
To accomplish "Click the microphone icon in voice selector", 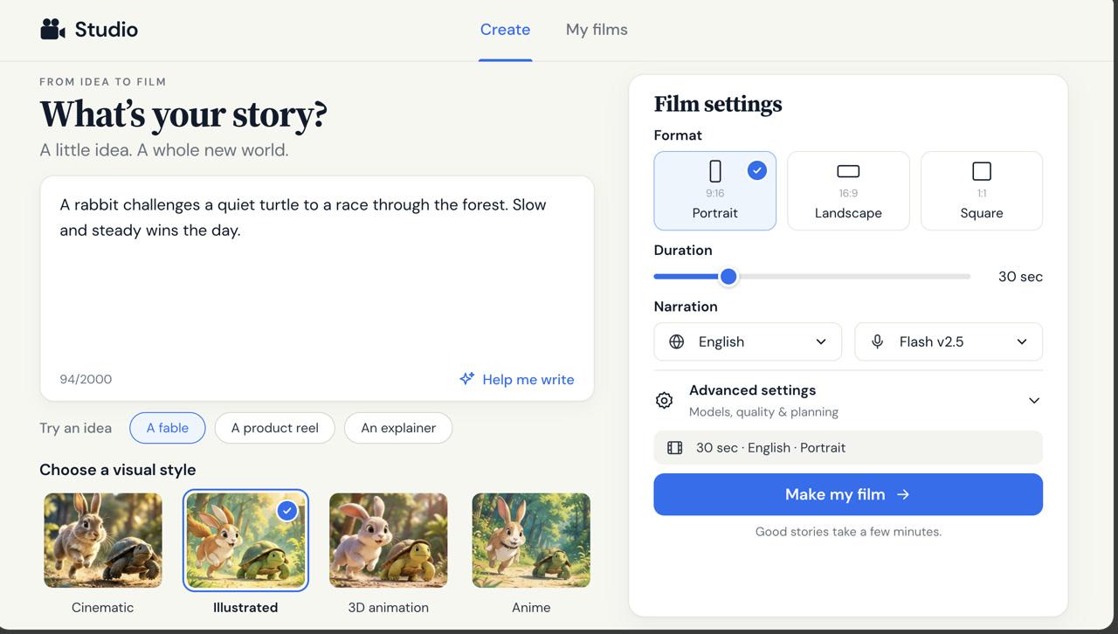I will 877,341.
